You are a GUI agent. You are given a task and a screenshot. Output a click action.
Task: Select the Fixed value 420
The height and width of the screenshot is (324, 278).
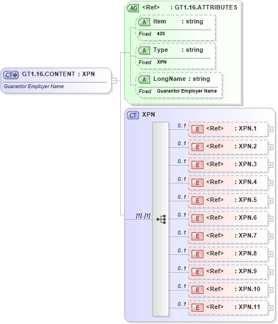click(x=161, y=33)
